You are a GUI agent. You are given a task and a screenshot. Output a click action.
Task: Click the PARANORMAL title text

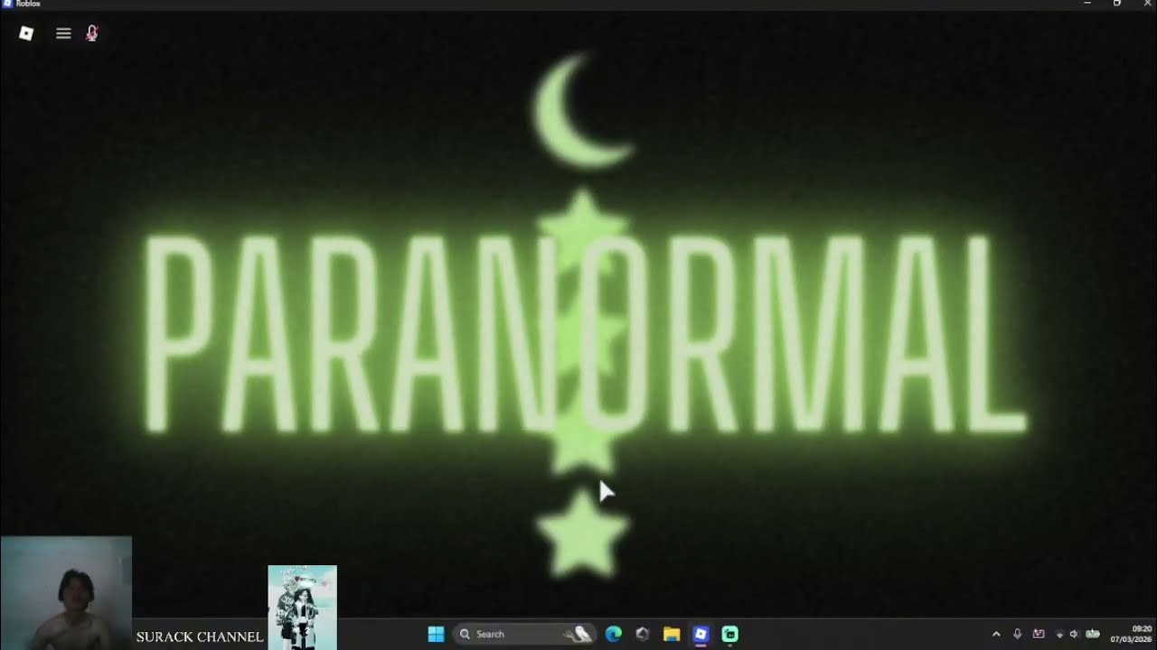click(x=585, y=334)
